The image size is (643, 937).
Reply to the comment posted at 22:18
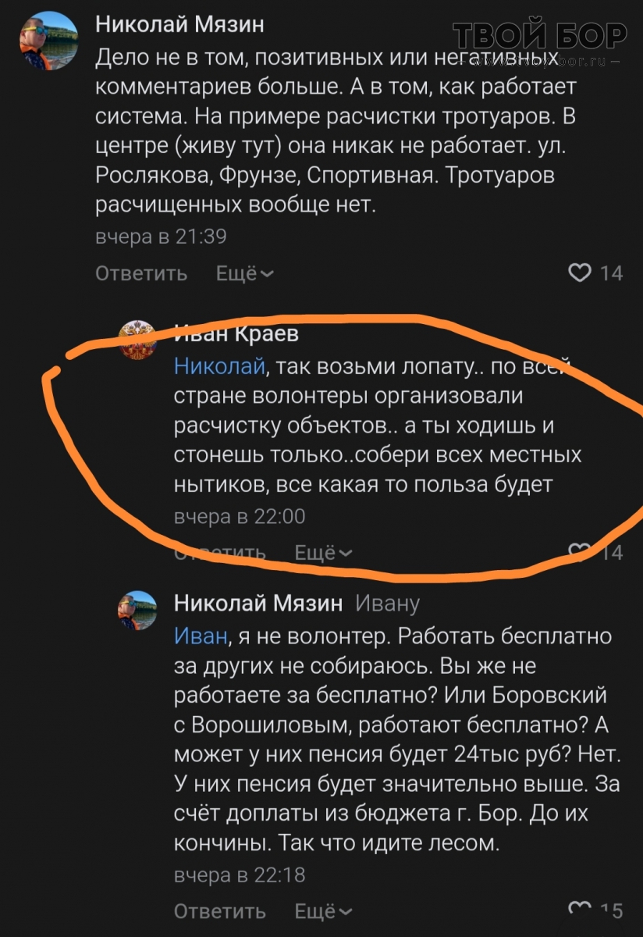(219, 911)
